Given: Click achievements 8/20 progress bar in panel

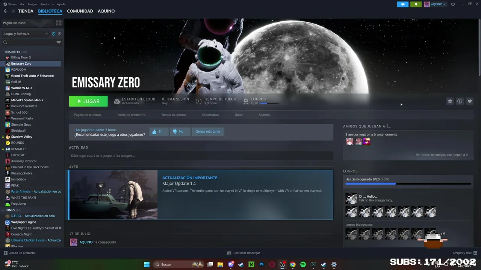Looking at the screenshot, I should pyautogui.click(x=408, y=184).
